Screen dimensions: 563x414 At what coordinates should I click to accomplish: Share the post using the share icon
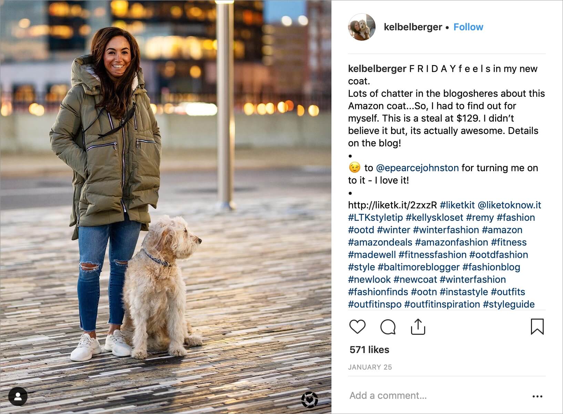418,327
